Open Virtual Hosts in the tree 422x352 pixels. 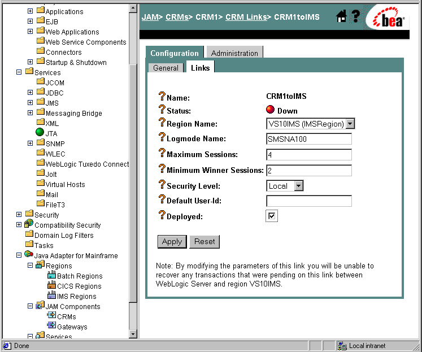pos(65,184)
